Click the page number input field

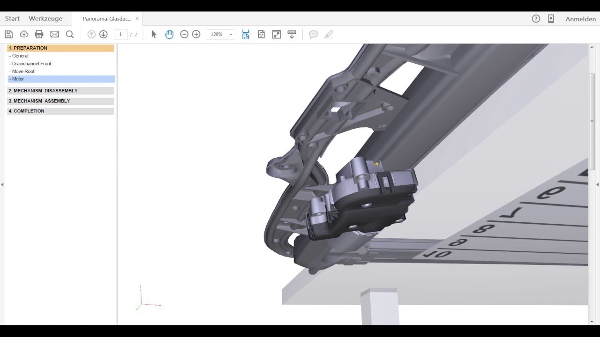(x=120, y=34)
